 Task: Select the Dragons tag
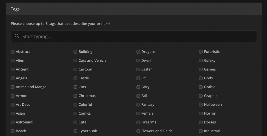pyautogui.click(x=138, y=52)
